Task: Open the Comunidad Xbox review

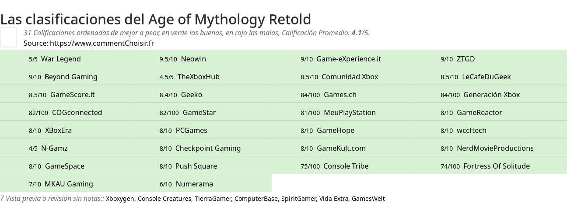Action: (x=350, y=77)
